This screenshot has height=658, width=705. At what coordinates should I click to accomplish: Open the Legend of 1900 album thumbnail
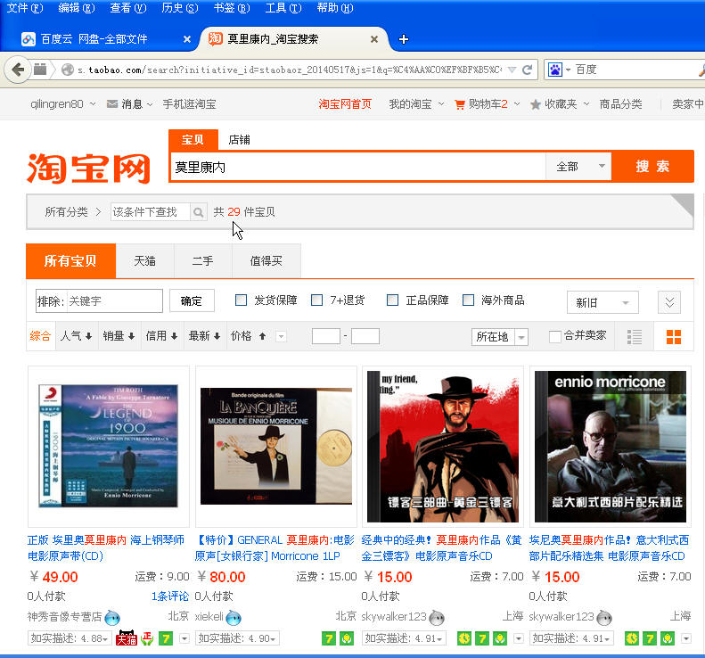pos(109,446)
